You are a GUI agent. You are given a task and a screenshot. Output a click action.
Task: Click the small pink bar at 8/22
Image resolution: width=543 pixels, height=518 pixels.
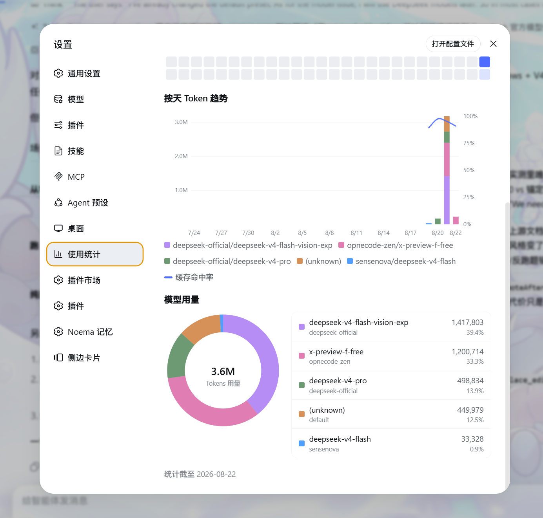click(x=456, y=220)
